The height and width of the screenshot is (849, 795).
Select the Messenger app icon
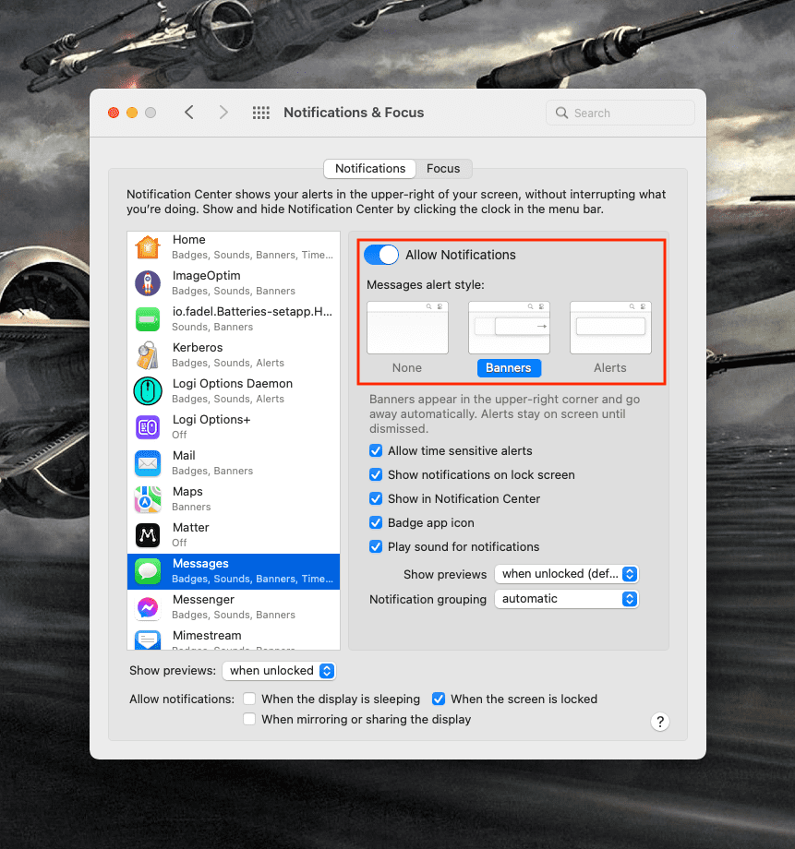[x=148, y=607]
